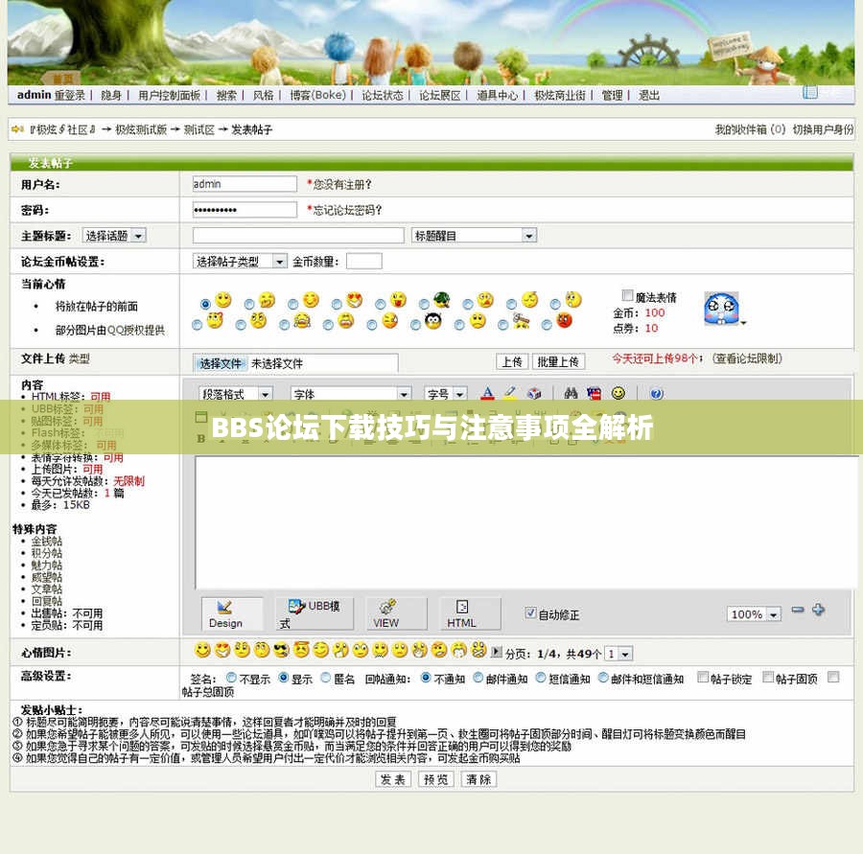Open the 查看论坛限制 link
The height and width of the screenshot is (854, 863).
pyautogui.click(x=747, y=358)
